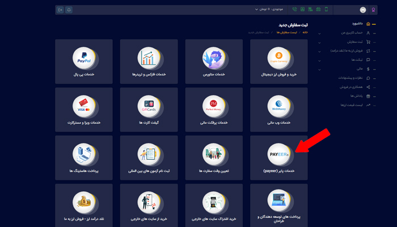Click the خرید از سایت های خارجی label
The width and height of the screenshot is (397, 227).
149,219
